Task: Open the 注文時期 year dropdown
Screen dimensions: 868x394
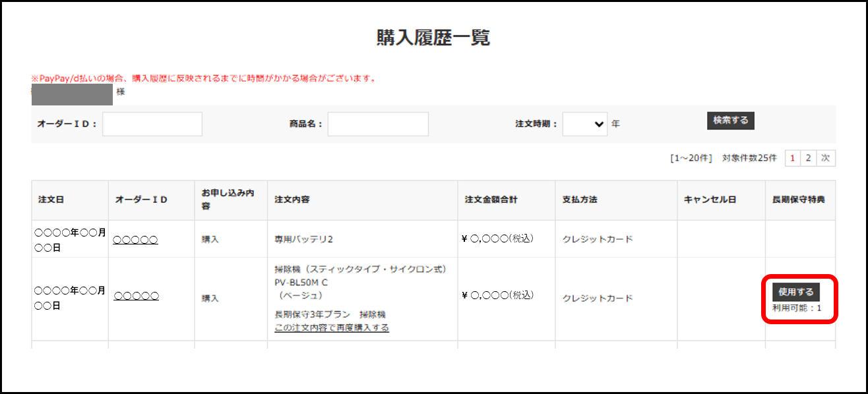Action: (x=584, y=124)
